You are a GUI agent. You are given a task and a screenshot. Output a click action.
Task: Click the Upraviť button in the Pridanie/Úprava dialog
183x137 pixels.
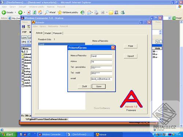[x=99, y=86]
